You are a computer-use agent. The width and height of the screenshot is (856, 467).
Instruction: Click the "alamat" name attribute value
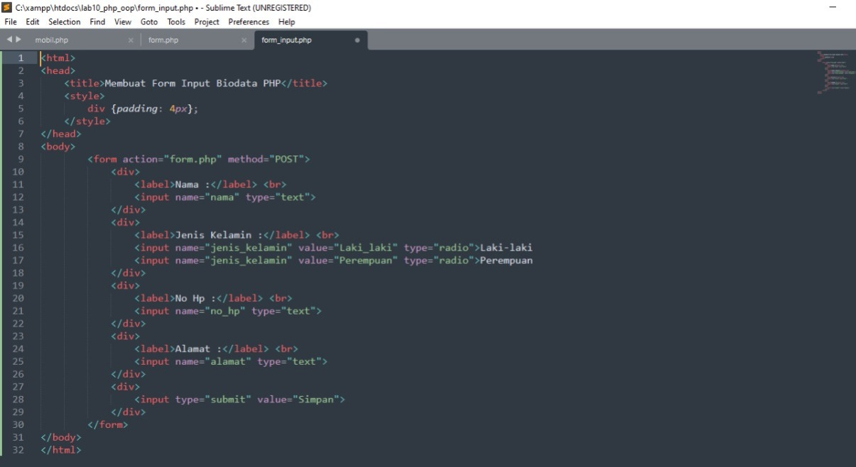(228, 361)
